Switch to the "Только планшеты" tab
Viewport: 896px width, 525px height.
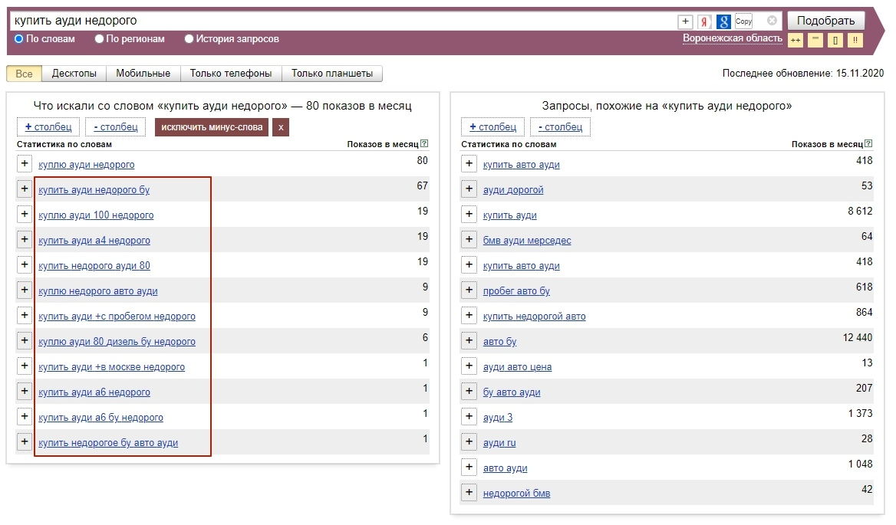(x=332, y=74)
